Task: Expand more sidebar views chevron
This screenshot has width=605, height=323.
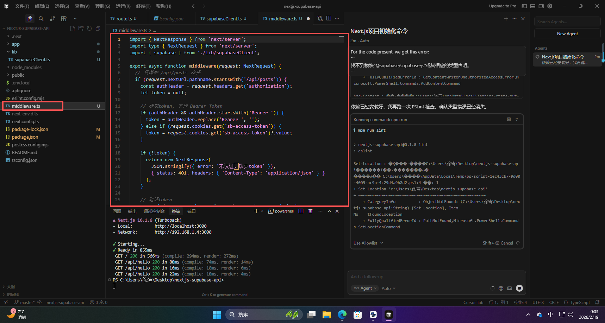Action: [x=75, y=19]
